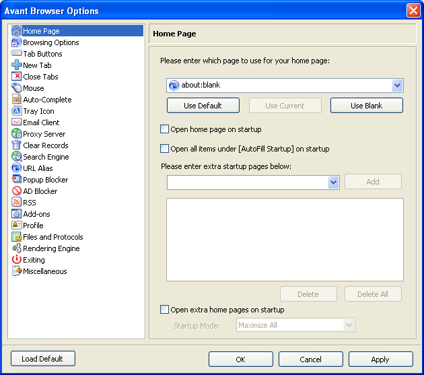The width and height of the screenshot is (424, 375).
Task: Click the Load Default button
Action: [42, 359]
